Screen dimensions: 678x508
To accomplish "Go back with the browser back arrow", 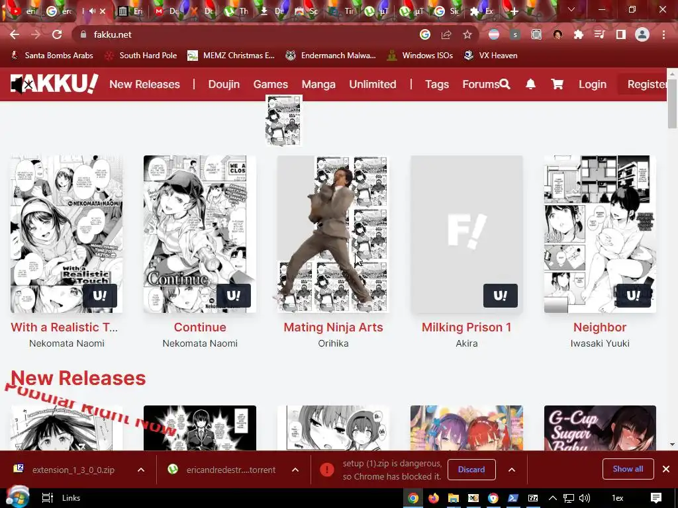I will [15, 34].
